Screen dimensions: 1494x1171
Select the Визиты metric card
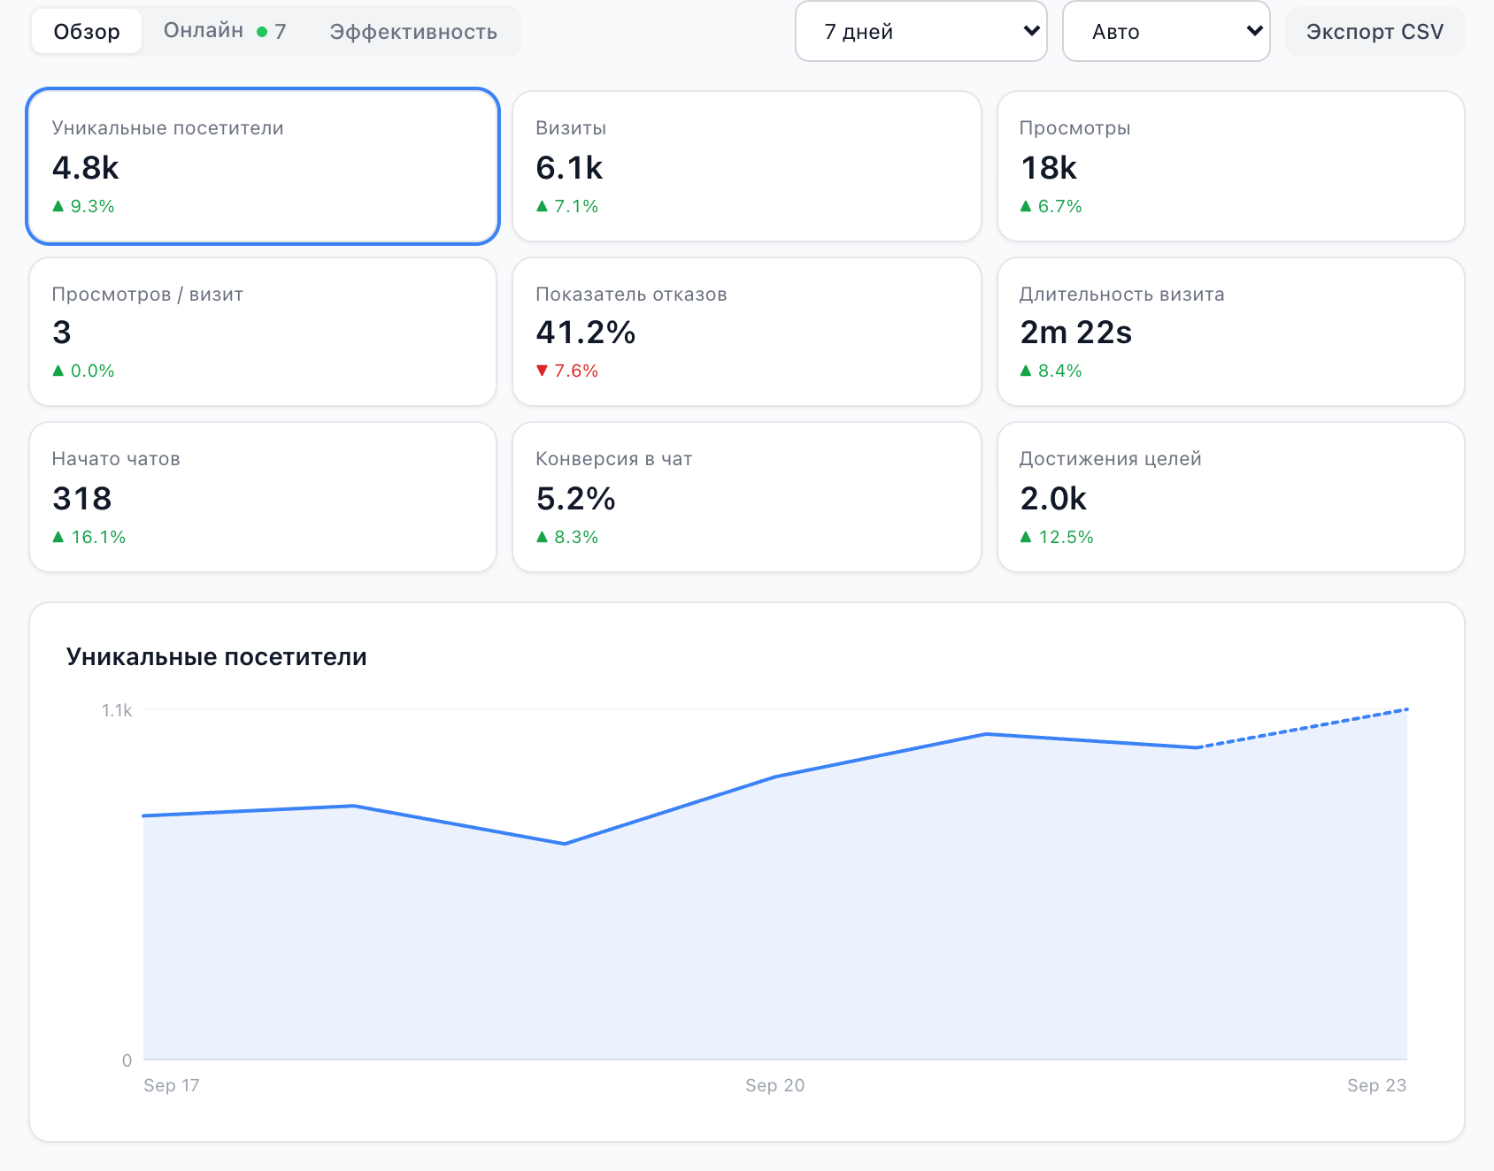(x=747, y=166)
